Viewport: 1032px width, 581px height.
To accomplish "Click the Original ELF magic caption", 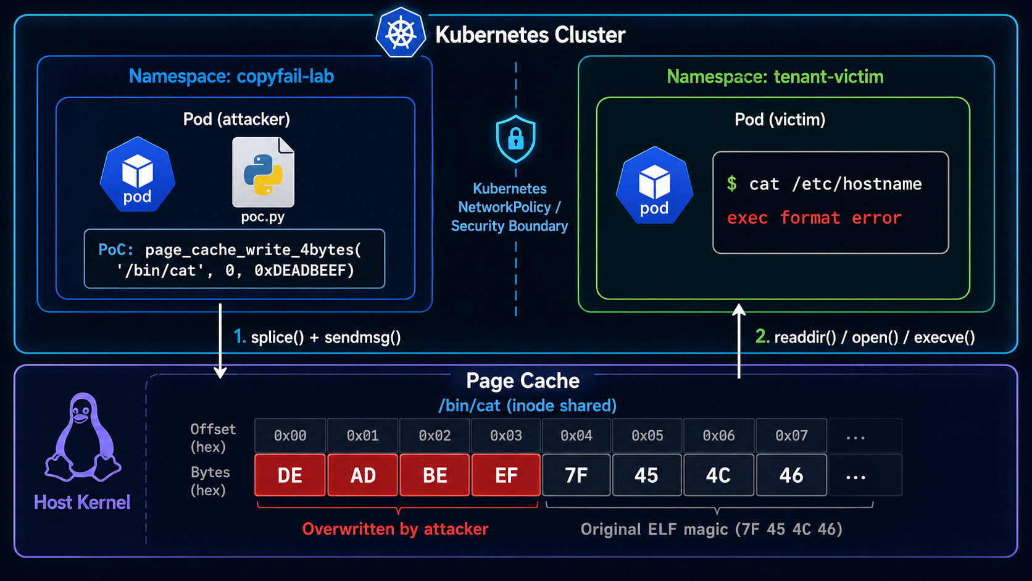I will click(x=711, y=530).
